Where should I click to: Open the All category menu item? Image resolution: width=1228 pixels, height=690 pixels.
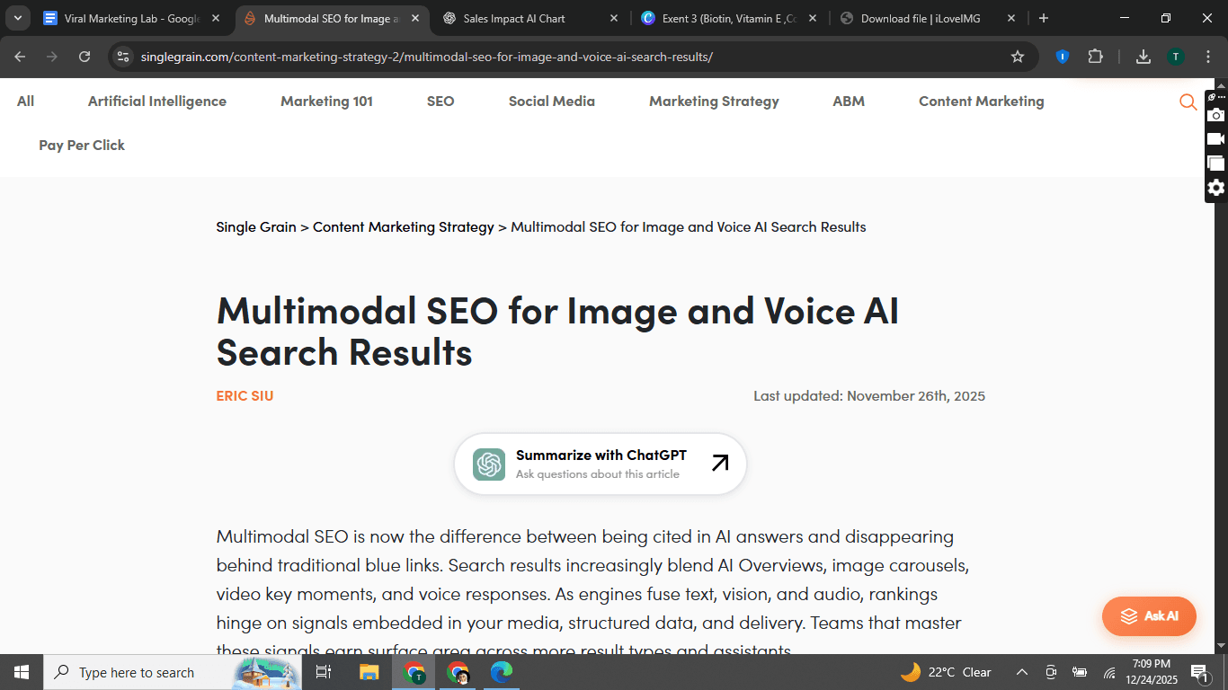(25, 102)
